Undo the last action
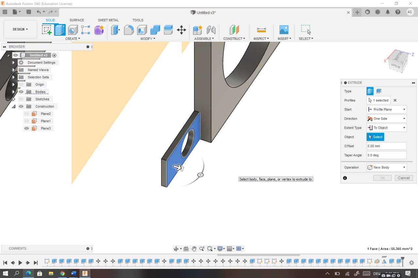This screenshot has height=278, width=418. (x=39, y=12)
